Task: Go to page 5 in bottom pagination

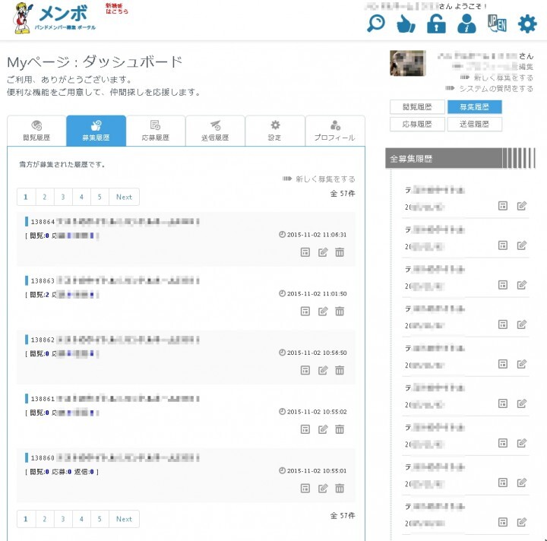Action: (100, 519)
